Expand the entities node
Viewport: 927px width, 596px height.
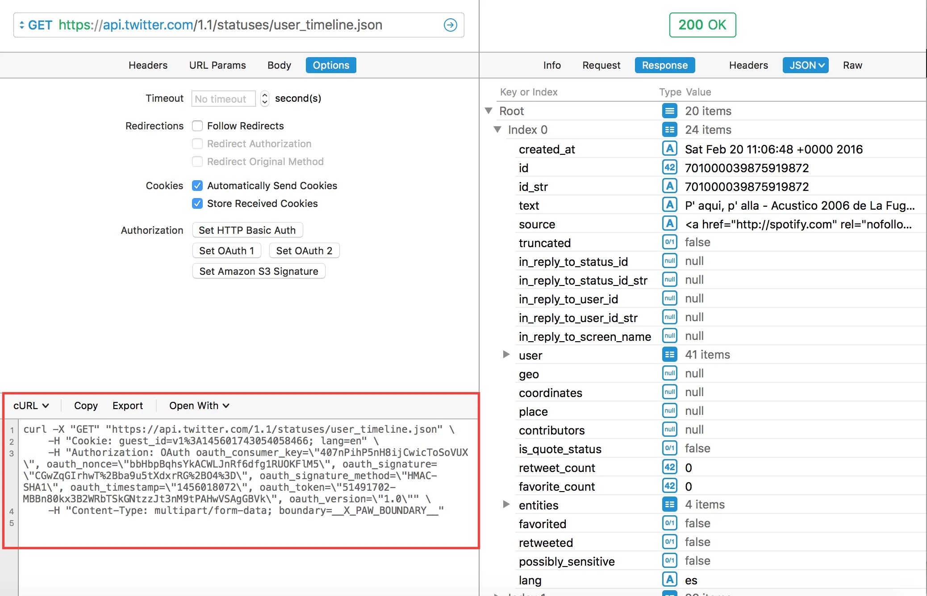[506, 504]
